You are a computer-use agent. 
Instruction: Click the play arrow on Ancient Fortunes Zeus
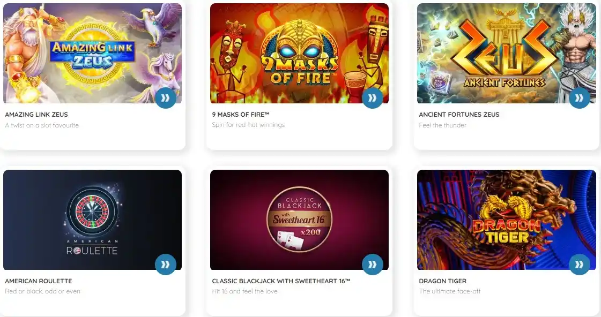pos(580,98)
